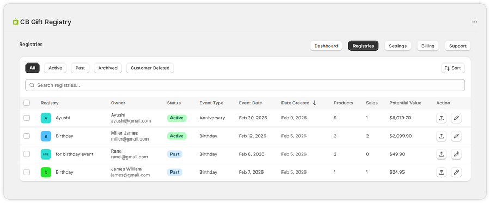Click the Feb 12, 2026 event date

point(253,136)
